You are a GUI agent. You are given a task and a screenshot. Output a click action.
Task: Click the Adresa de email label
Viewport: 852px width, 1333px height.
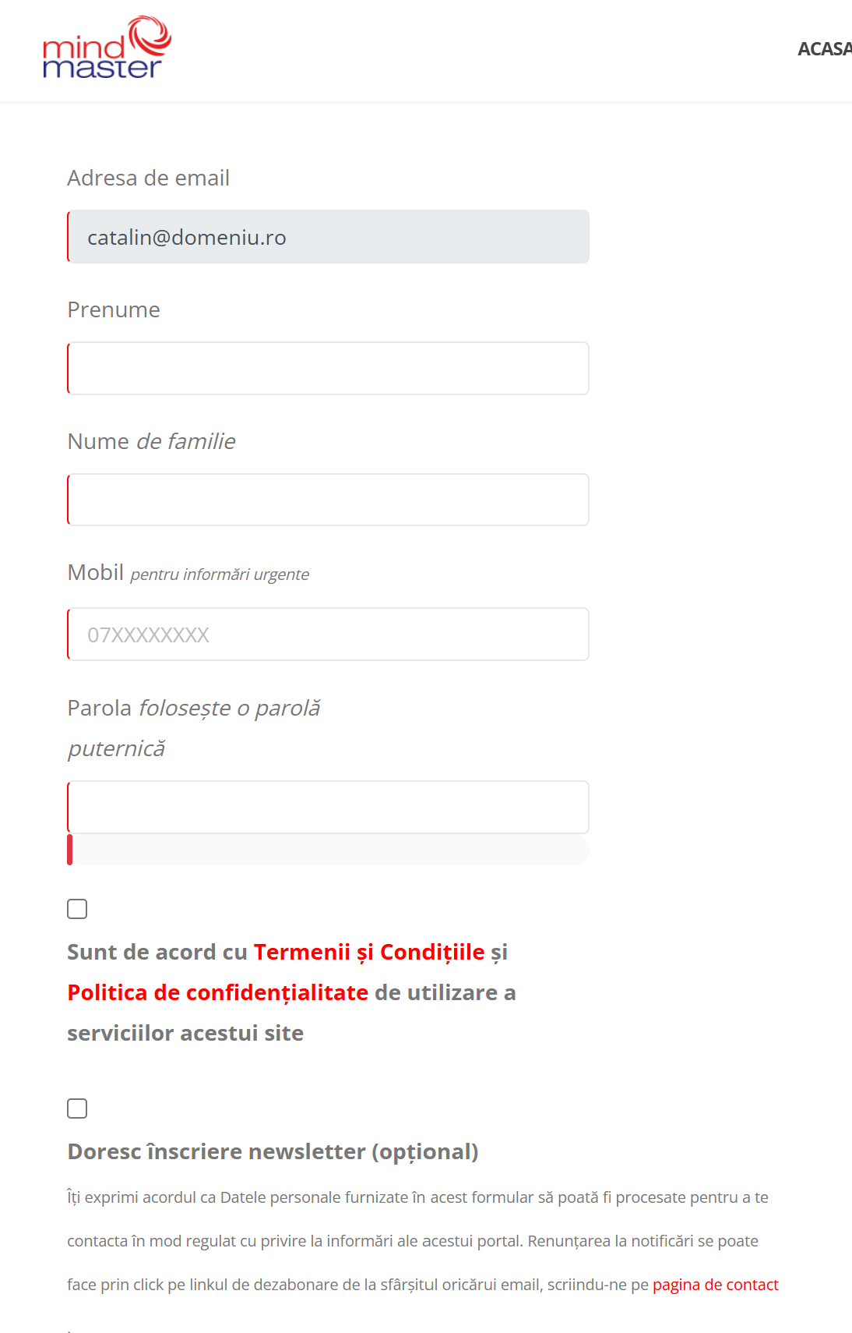pos(148,179)
